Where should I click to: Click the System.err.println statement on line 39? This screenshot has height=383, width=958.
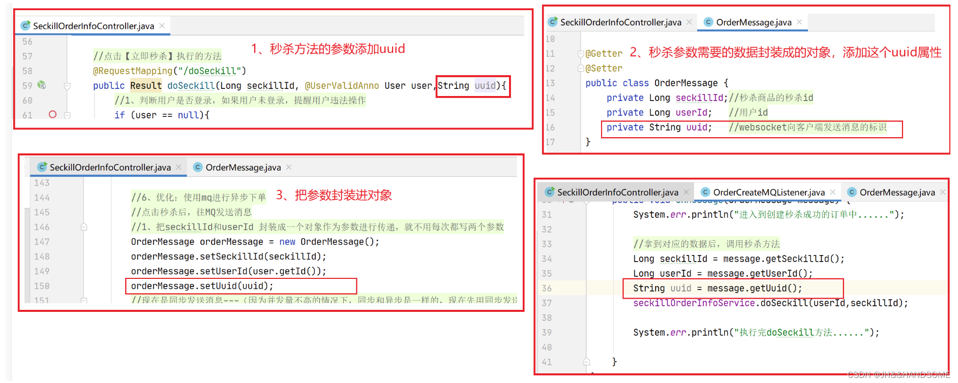756,332
